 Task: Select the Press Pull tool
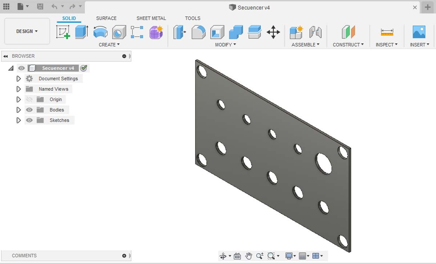pos(179,32)
